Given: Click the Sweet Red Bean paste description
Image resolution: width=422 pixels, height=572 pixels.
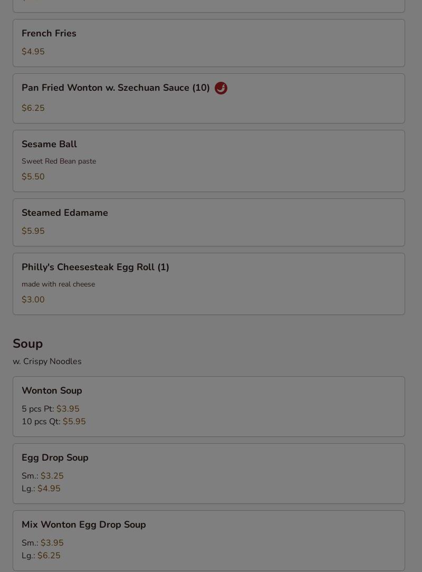Looking at the screenshot, I should coord(59,161).
